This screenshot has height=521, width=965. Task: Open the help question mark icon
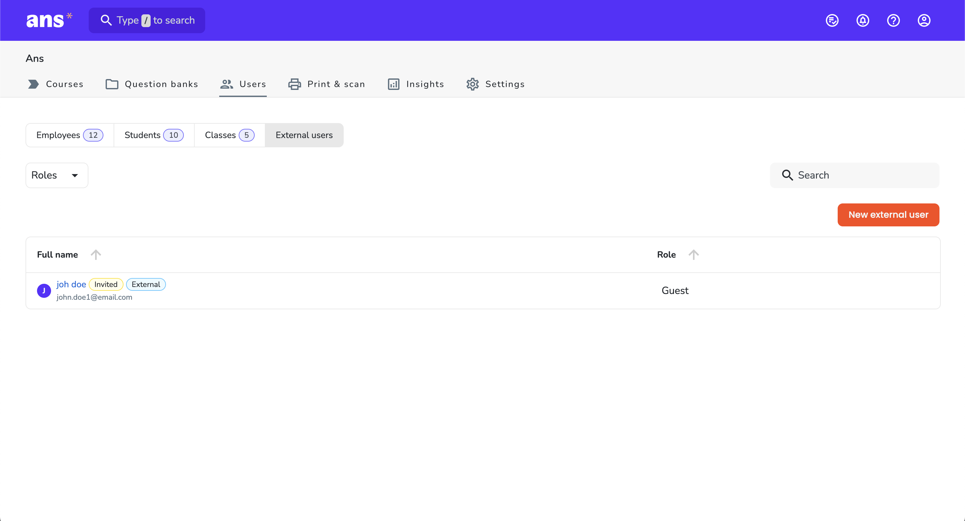click(x=894, y=20)
